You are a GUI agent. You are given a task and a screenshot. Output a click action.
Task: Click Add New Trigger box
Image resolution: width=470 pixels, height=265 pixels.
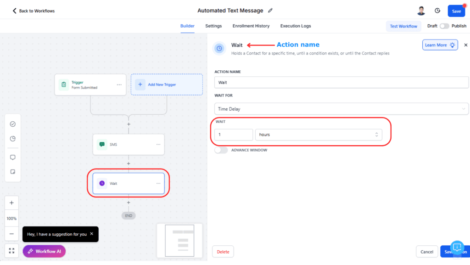click(167, 85)
